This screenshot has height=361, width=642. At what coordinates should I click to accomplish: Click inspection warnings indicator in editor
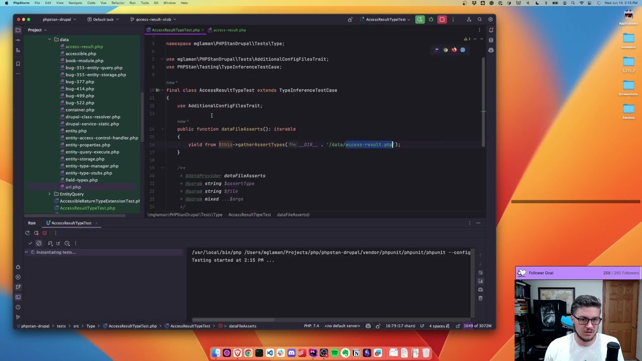[x=467, y=39]
